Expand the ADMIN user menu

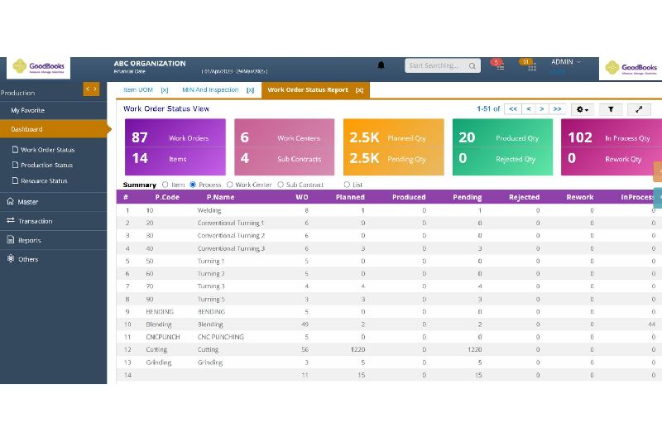point(567,62)
